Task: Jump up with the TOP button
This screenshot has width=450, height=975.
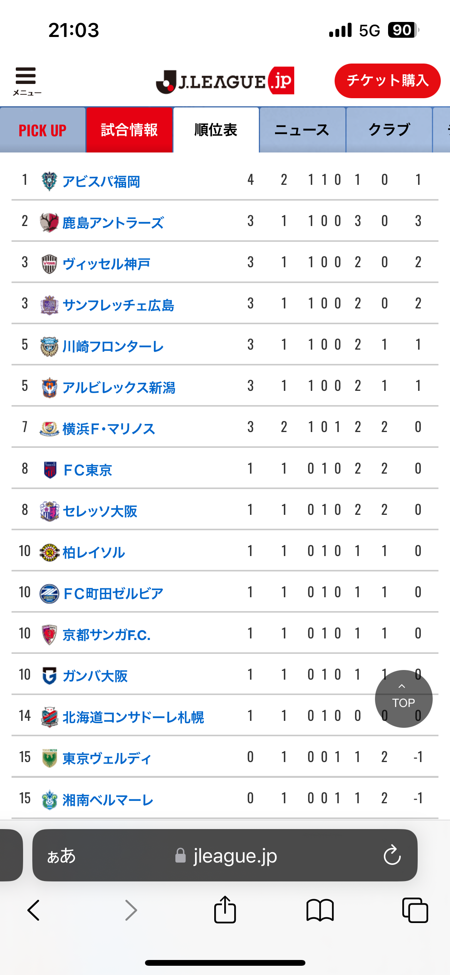Action: click(x=403, y=699)
